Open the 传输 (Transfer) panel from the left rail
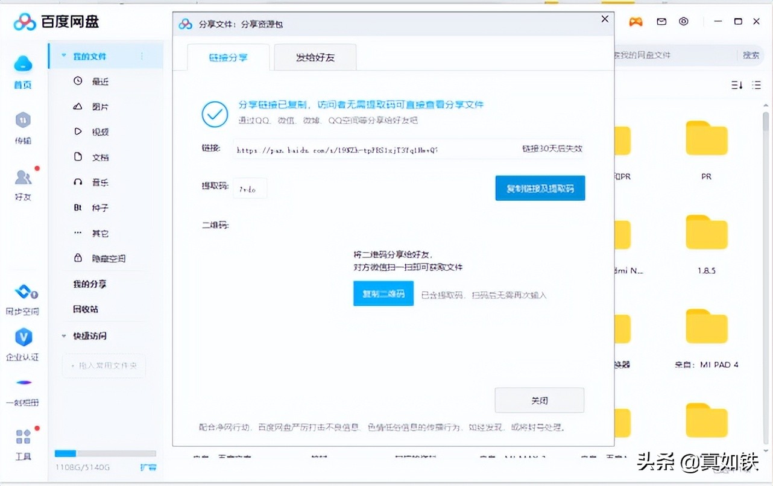The image size is (773, 486). click(x=23, y=125)
